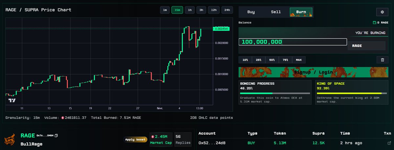
Task: Click the TradingView logo on chart
Action: pyautogui.click(x=12, y=100)
